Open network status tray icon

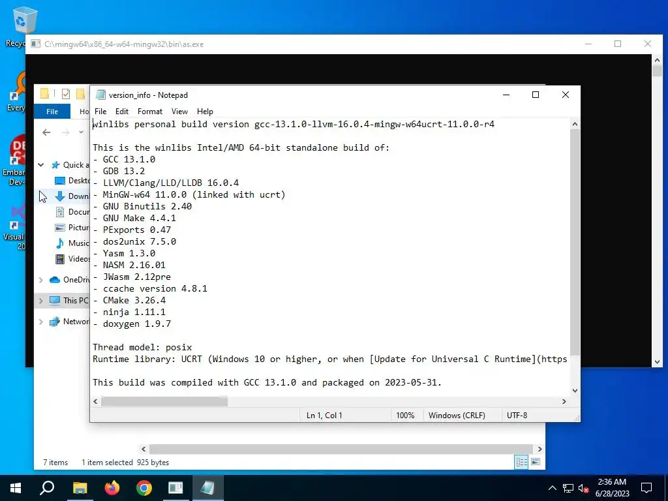pyautogui.click(x=568, y=488)
